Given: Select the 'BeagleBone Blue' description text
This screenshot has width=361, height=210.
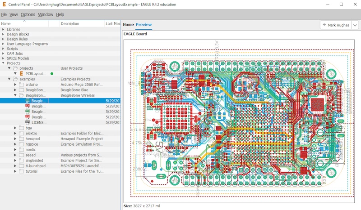Looking at the screenshot, I should (x=74, y=90).
